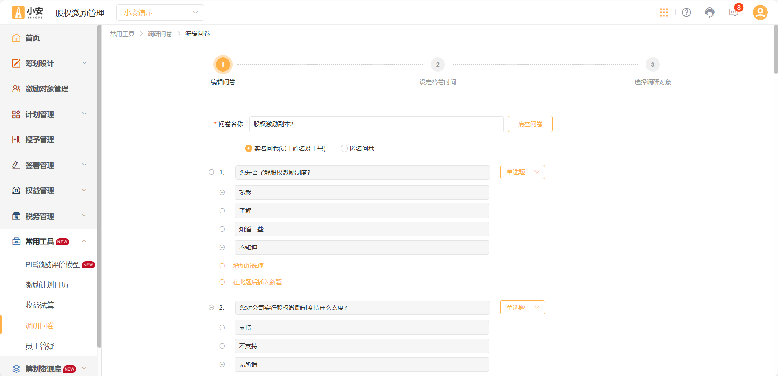778x376 pixels.
Task: Click the customer service headset icon
Action: pyautogui.click(x=710, y=13)
